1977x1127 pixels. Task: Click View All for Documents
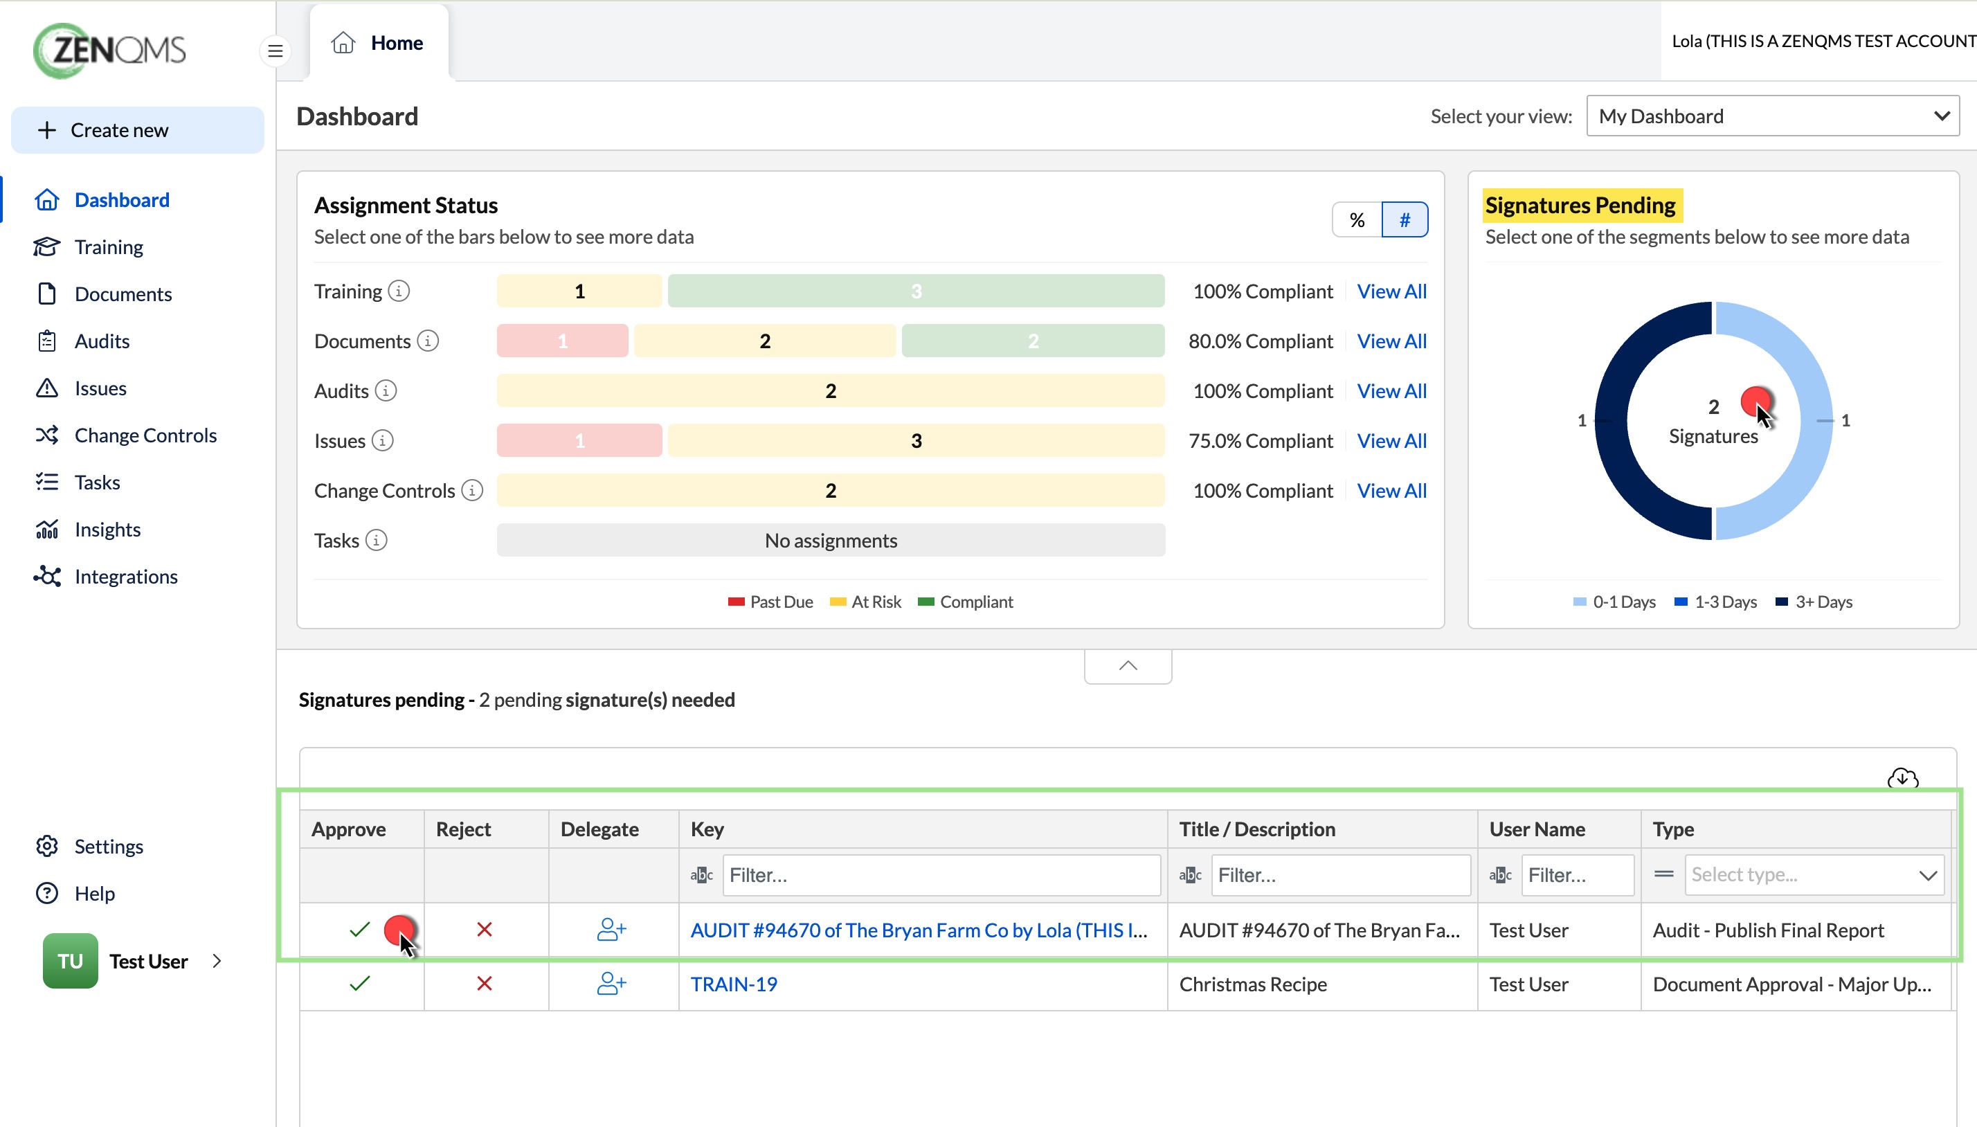pos(1391,341)
